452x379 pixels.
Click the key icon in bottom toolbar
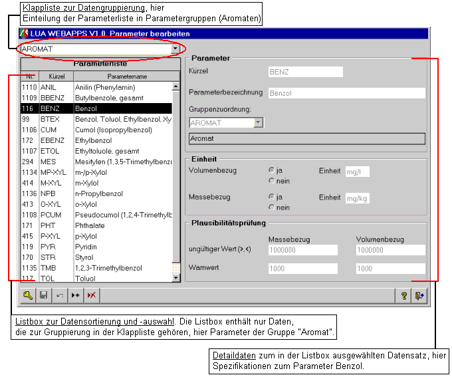tap(29, 296)
